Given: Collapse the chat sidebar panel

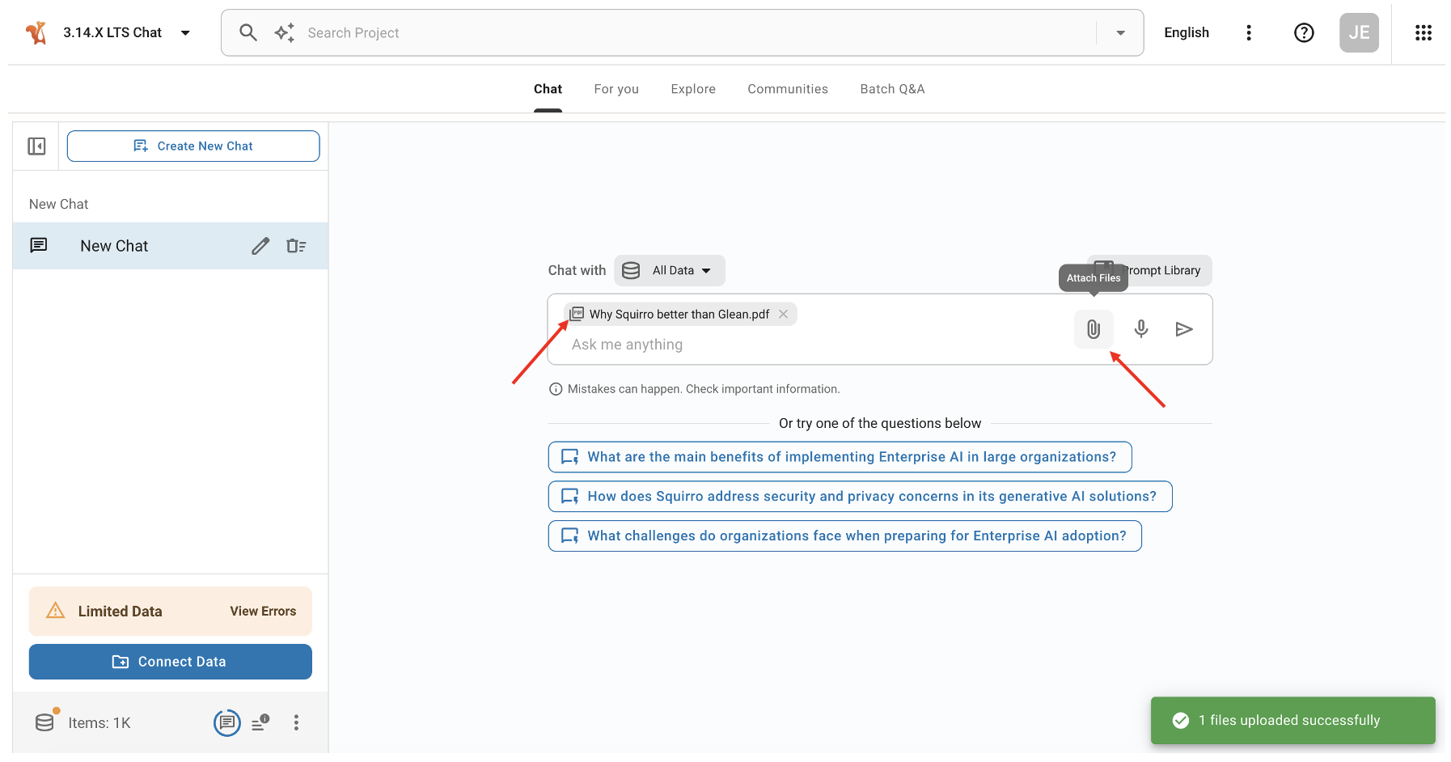Looking at the screenshot, I should tap(36, 146).
